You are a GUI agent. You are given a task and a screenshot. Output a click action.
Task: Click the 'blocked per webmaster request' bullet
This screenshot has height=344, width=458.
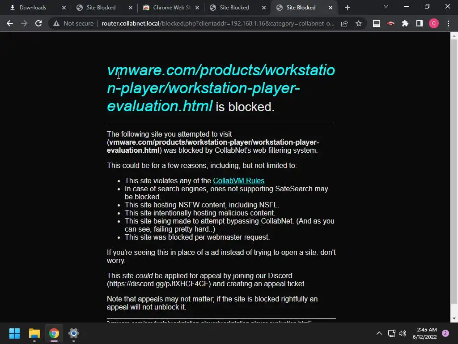(197, 237)
